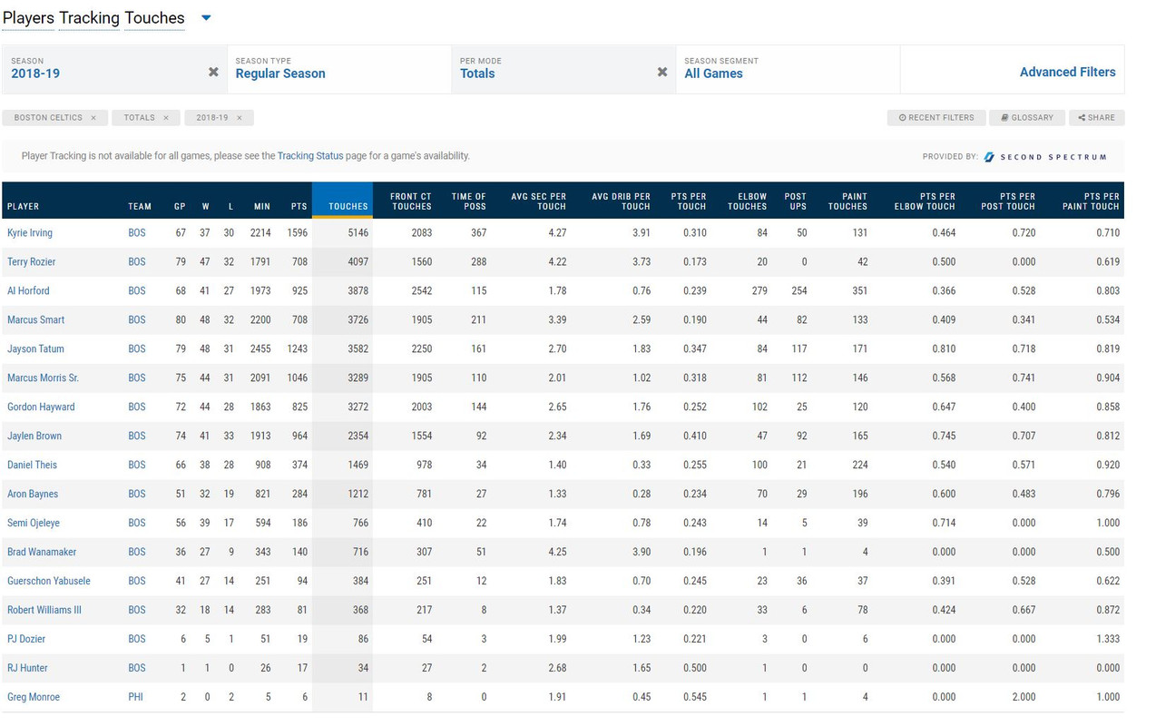1156x726 pixels.
Task: Open Greg Monroe player link
Action: [x=34, y=698]
